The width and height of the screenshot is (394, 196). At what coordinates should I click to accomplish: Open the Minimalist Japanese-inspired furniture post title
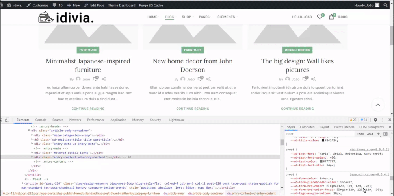coord(88,65)
